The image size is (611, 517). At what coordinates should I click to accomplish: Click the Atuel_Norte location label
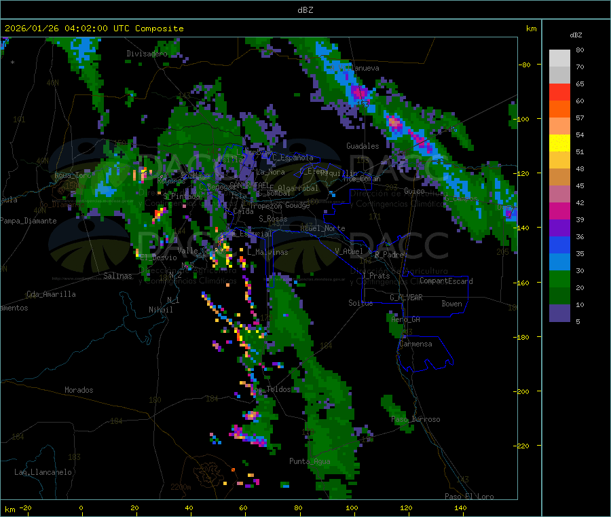[x=322, y=228]
